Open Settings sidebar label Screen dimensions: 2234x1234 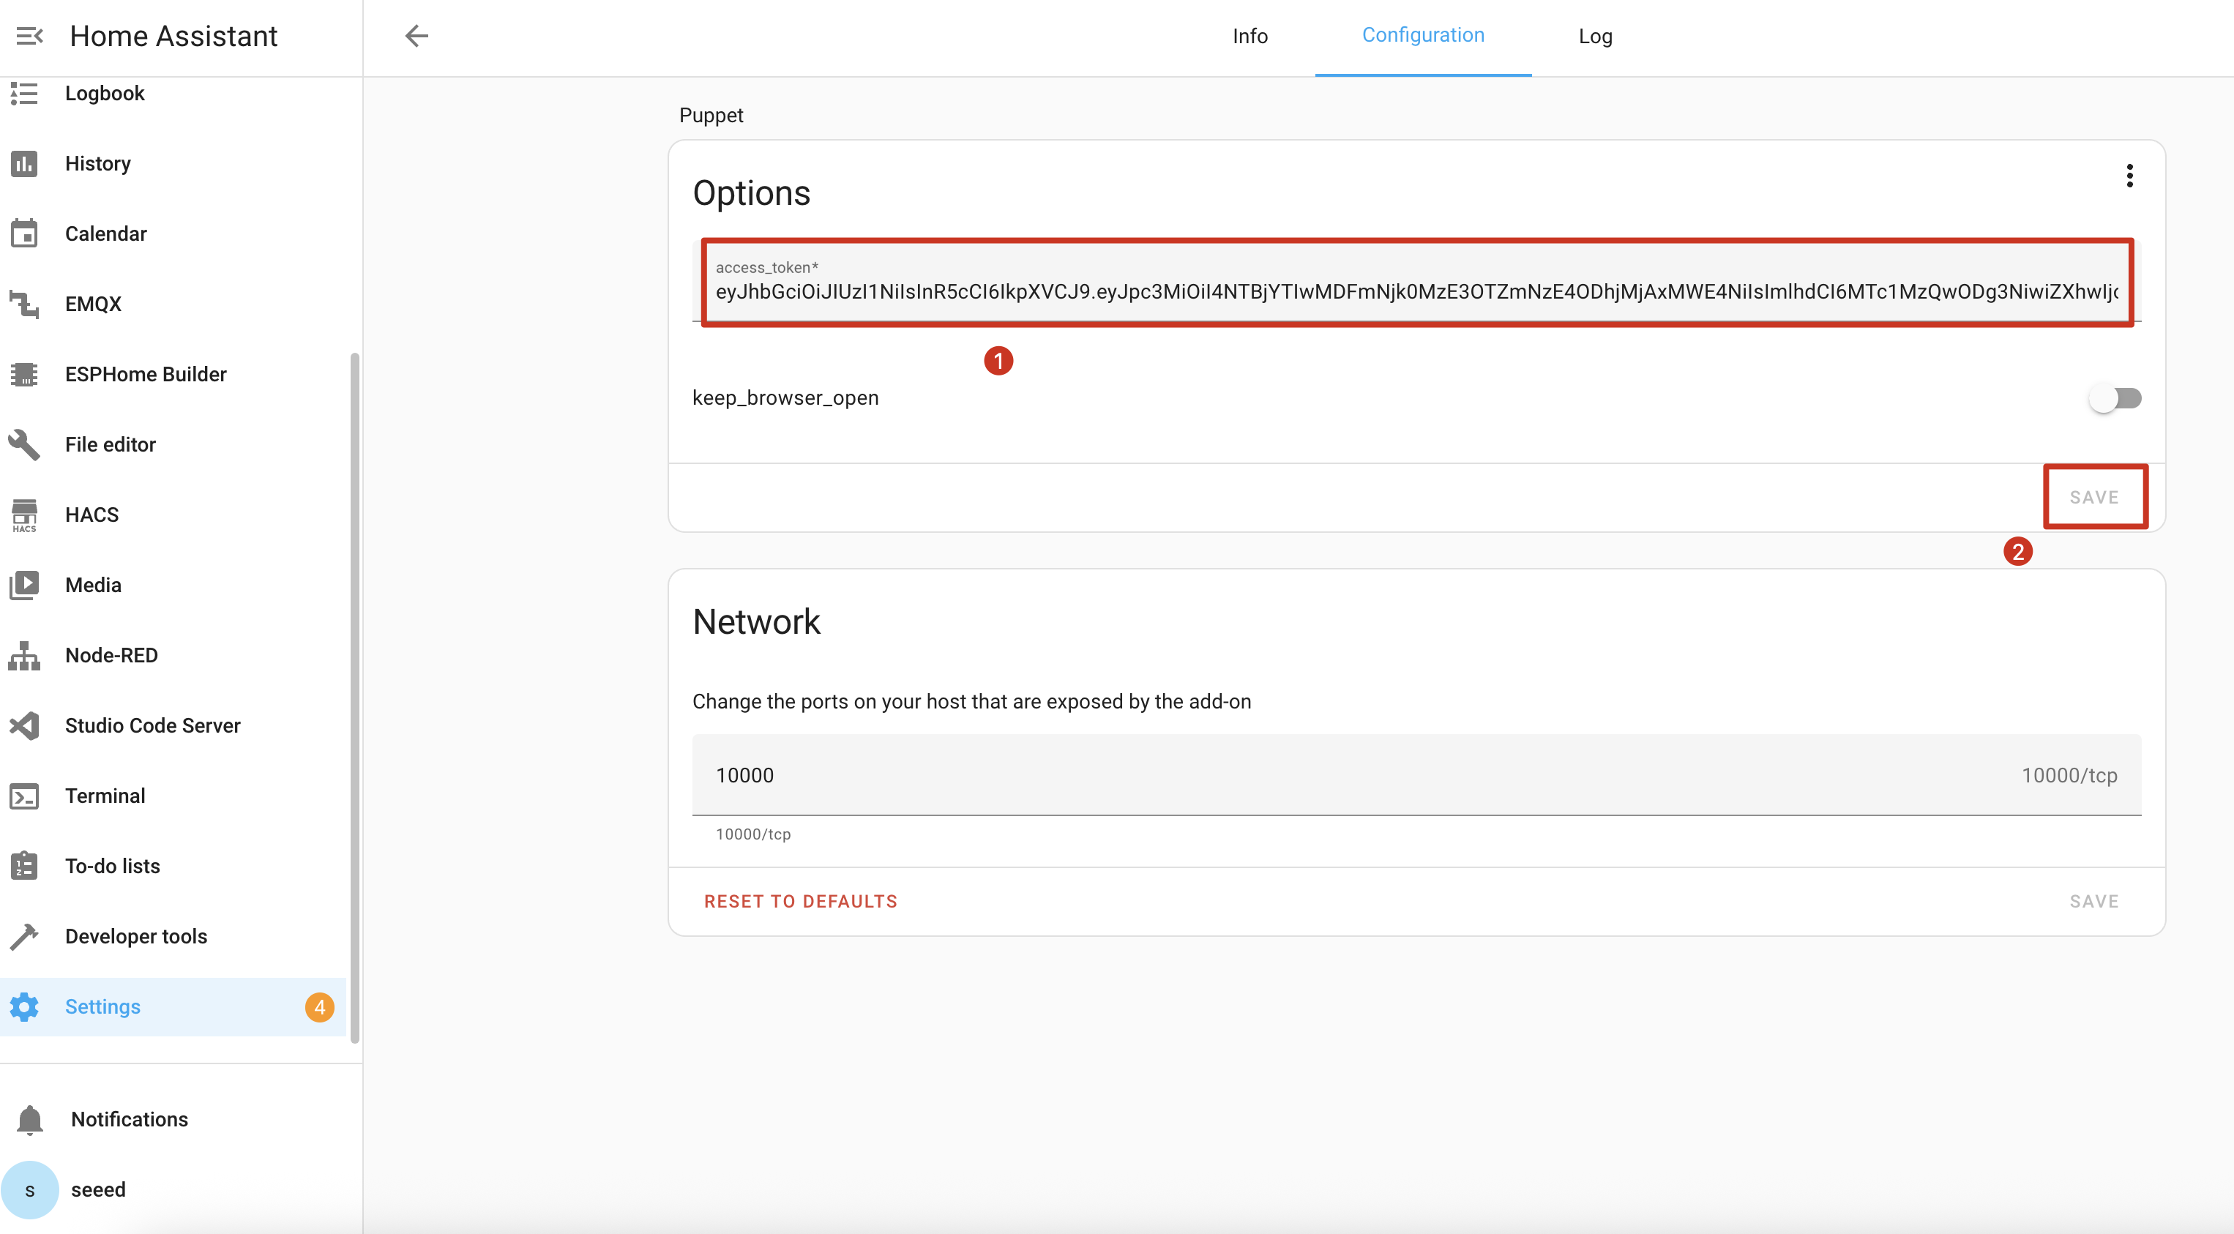click(102, 1006)
